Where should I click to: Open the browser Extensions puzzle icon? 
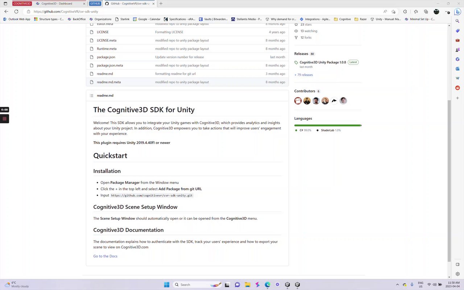[x=405, y=12]
